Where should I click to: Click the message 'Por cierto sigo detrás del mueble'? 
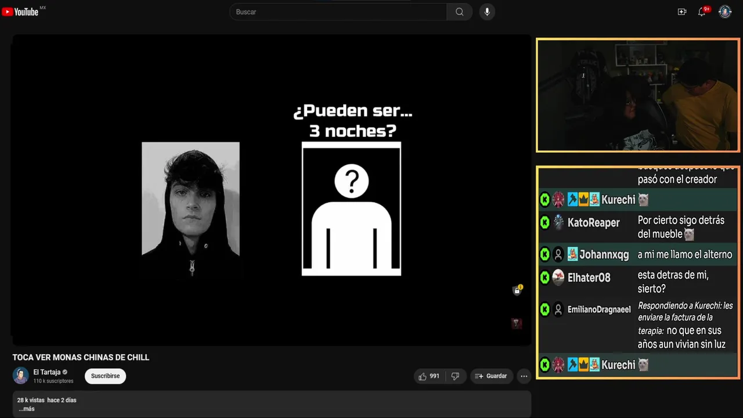(681, 227)
